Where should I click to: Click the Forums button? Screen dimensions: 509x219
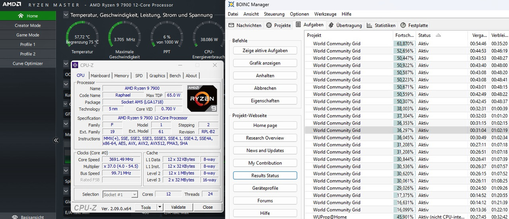tap(265, 201)
